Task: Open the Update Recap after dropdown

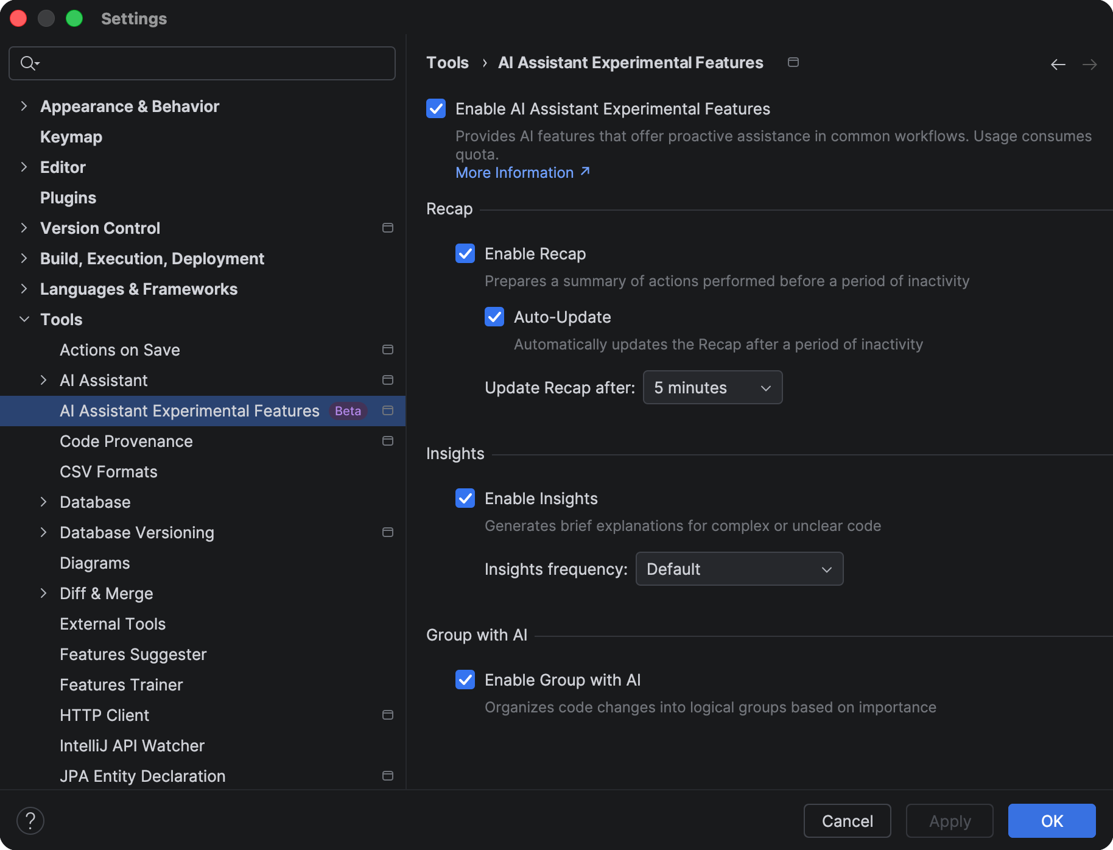Action: [712, 387]
